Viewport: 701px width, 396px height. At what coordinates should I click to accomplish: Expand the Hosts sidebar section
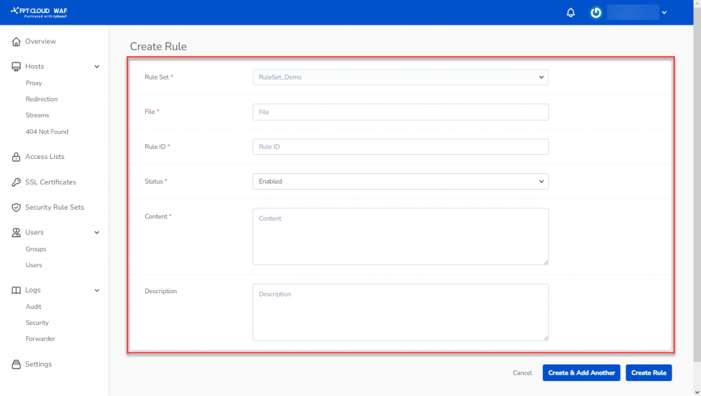tap(97, 66)
